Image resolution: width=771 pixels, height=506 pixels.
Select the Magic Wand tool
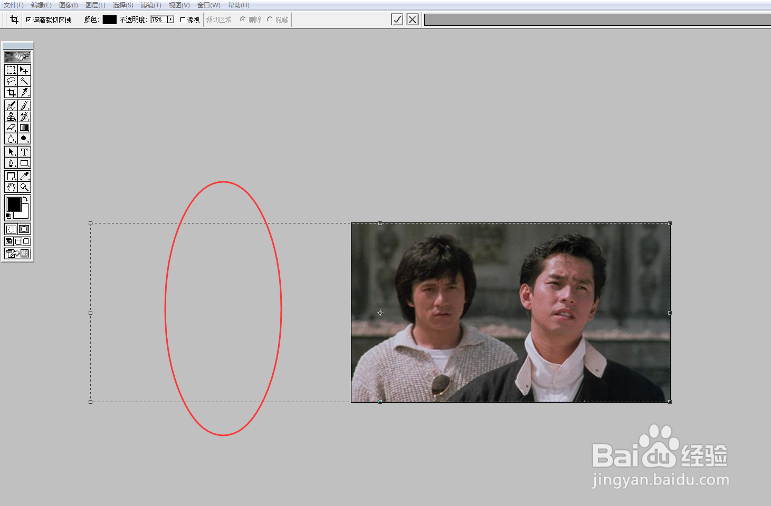pyautogui.click(x=24, y=81)
